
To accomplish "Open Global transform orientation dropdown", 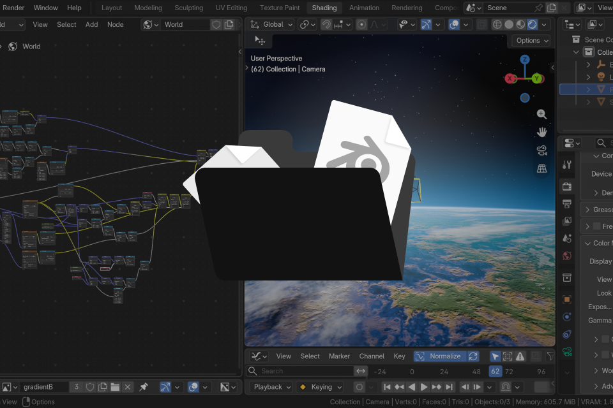I will point(272,25).
